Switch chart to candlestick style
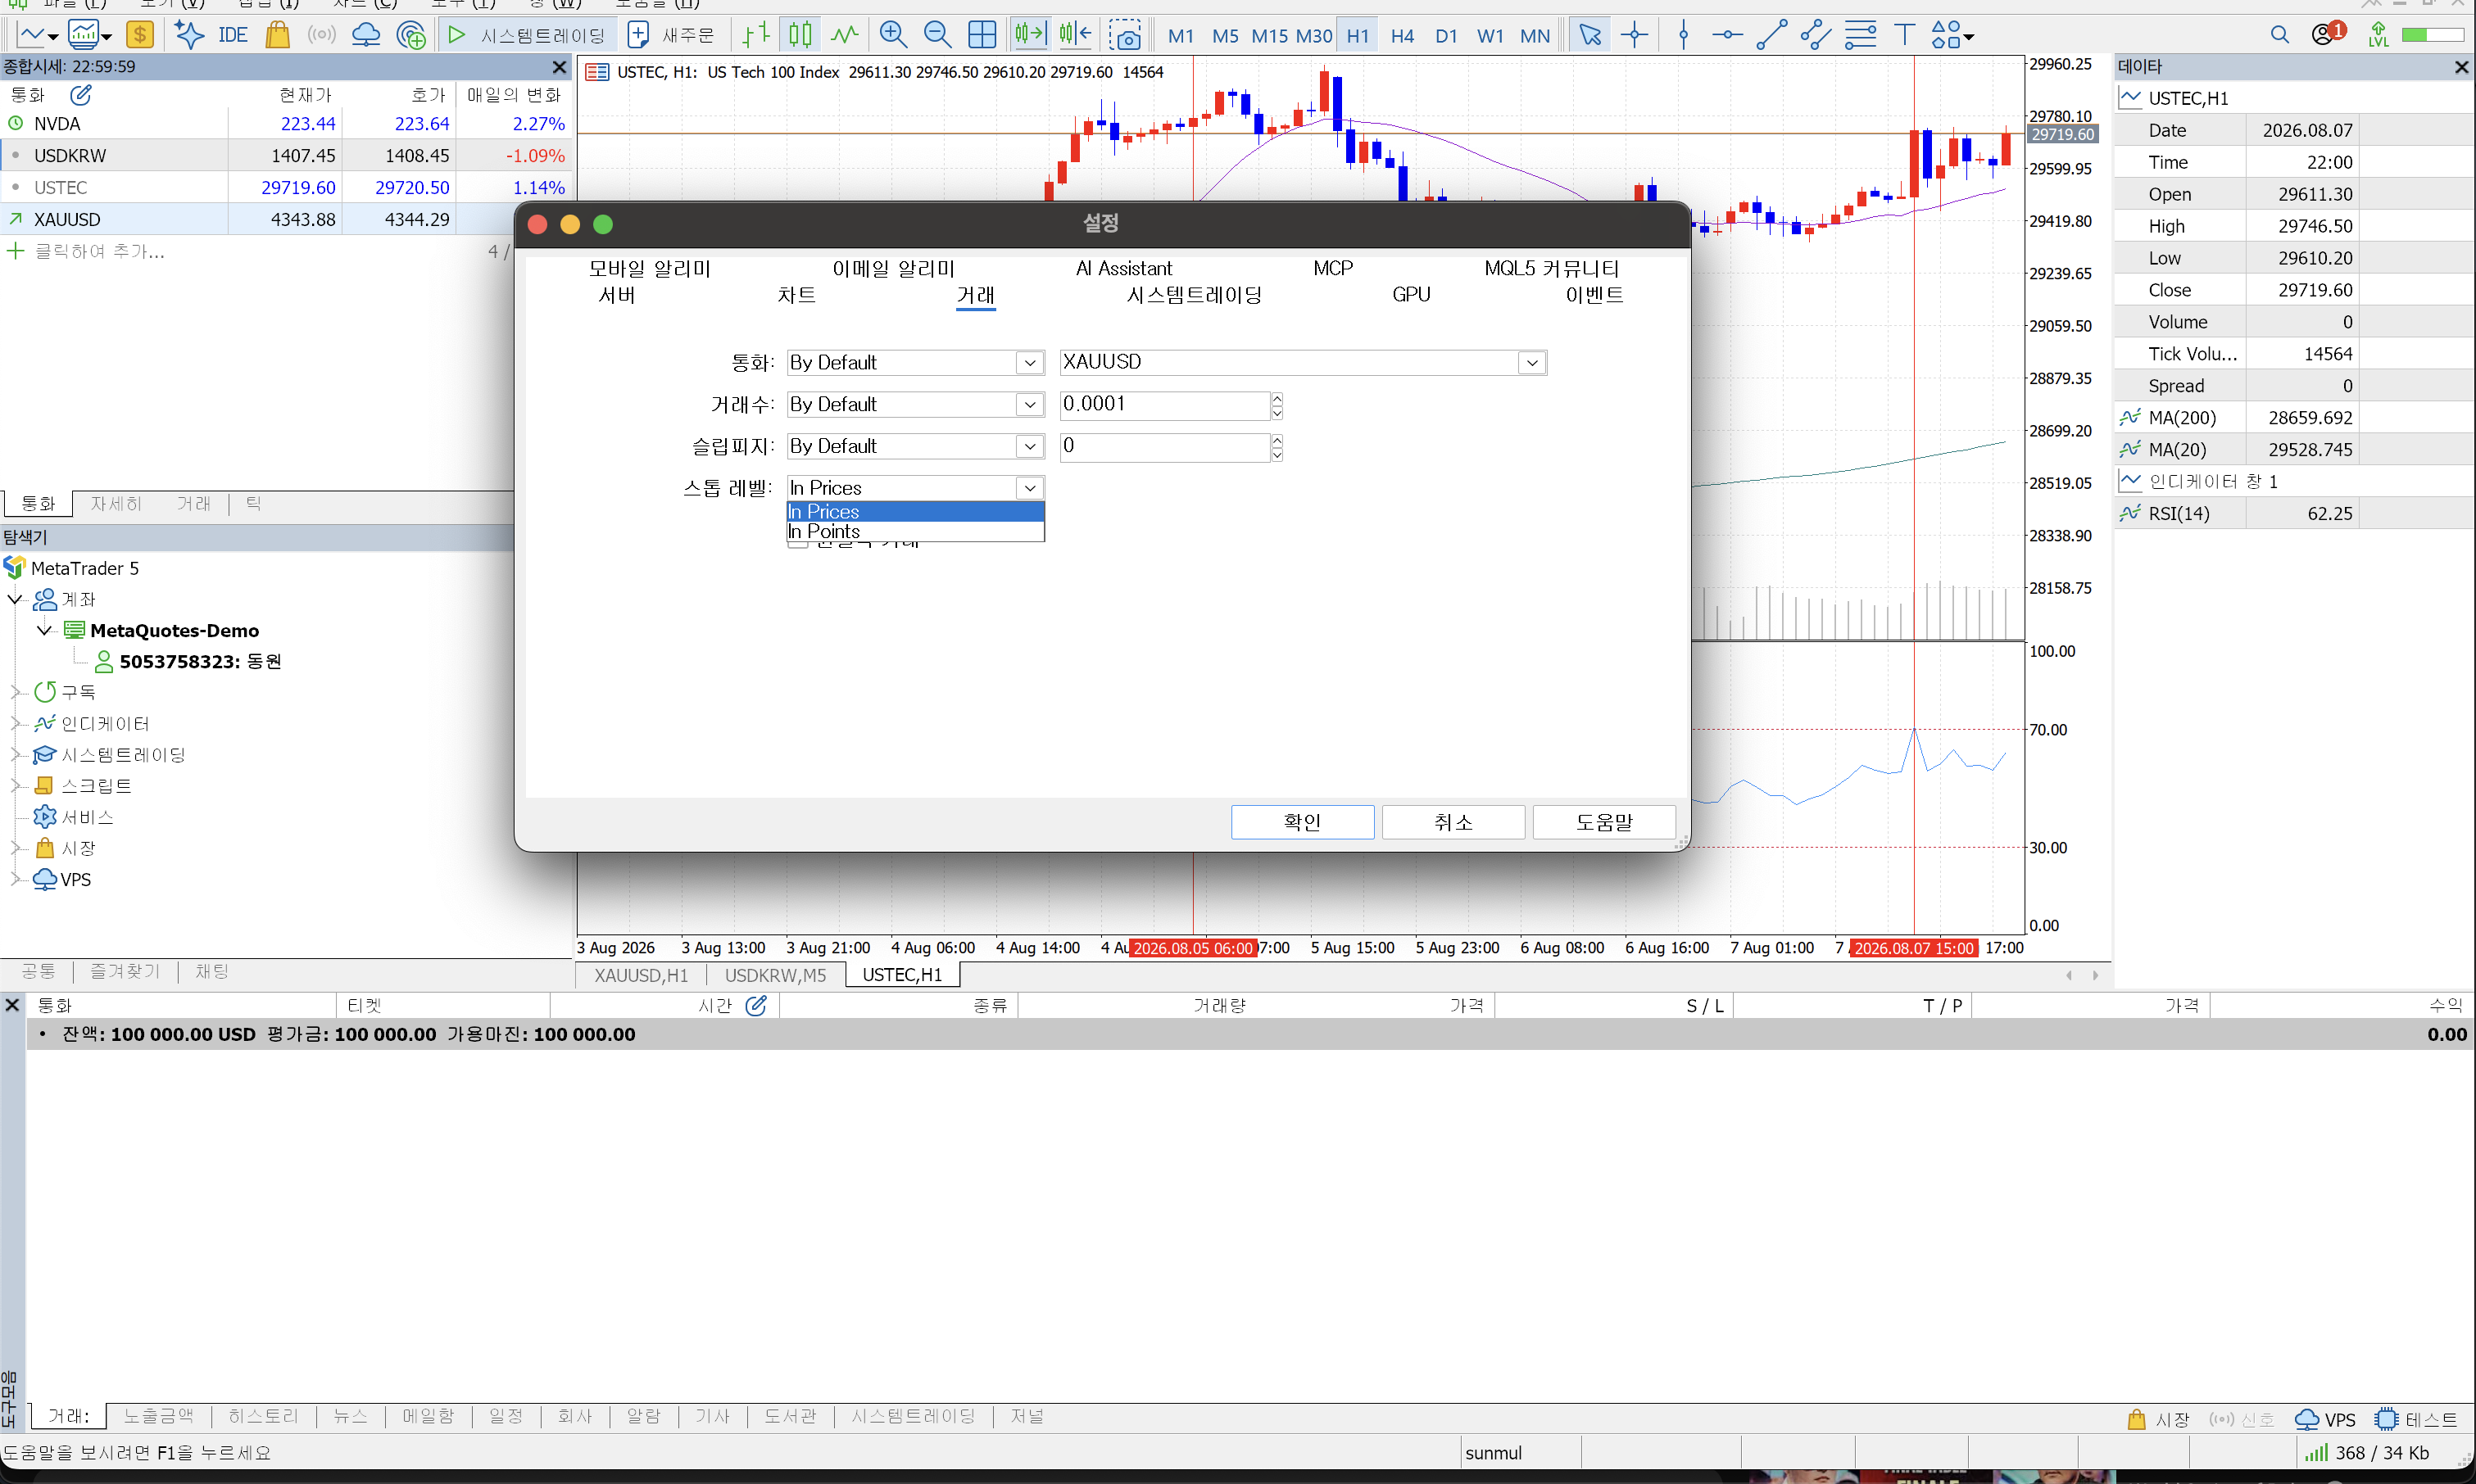 pyautogui.click(x=800, y=35)
